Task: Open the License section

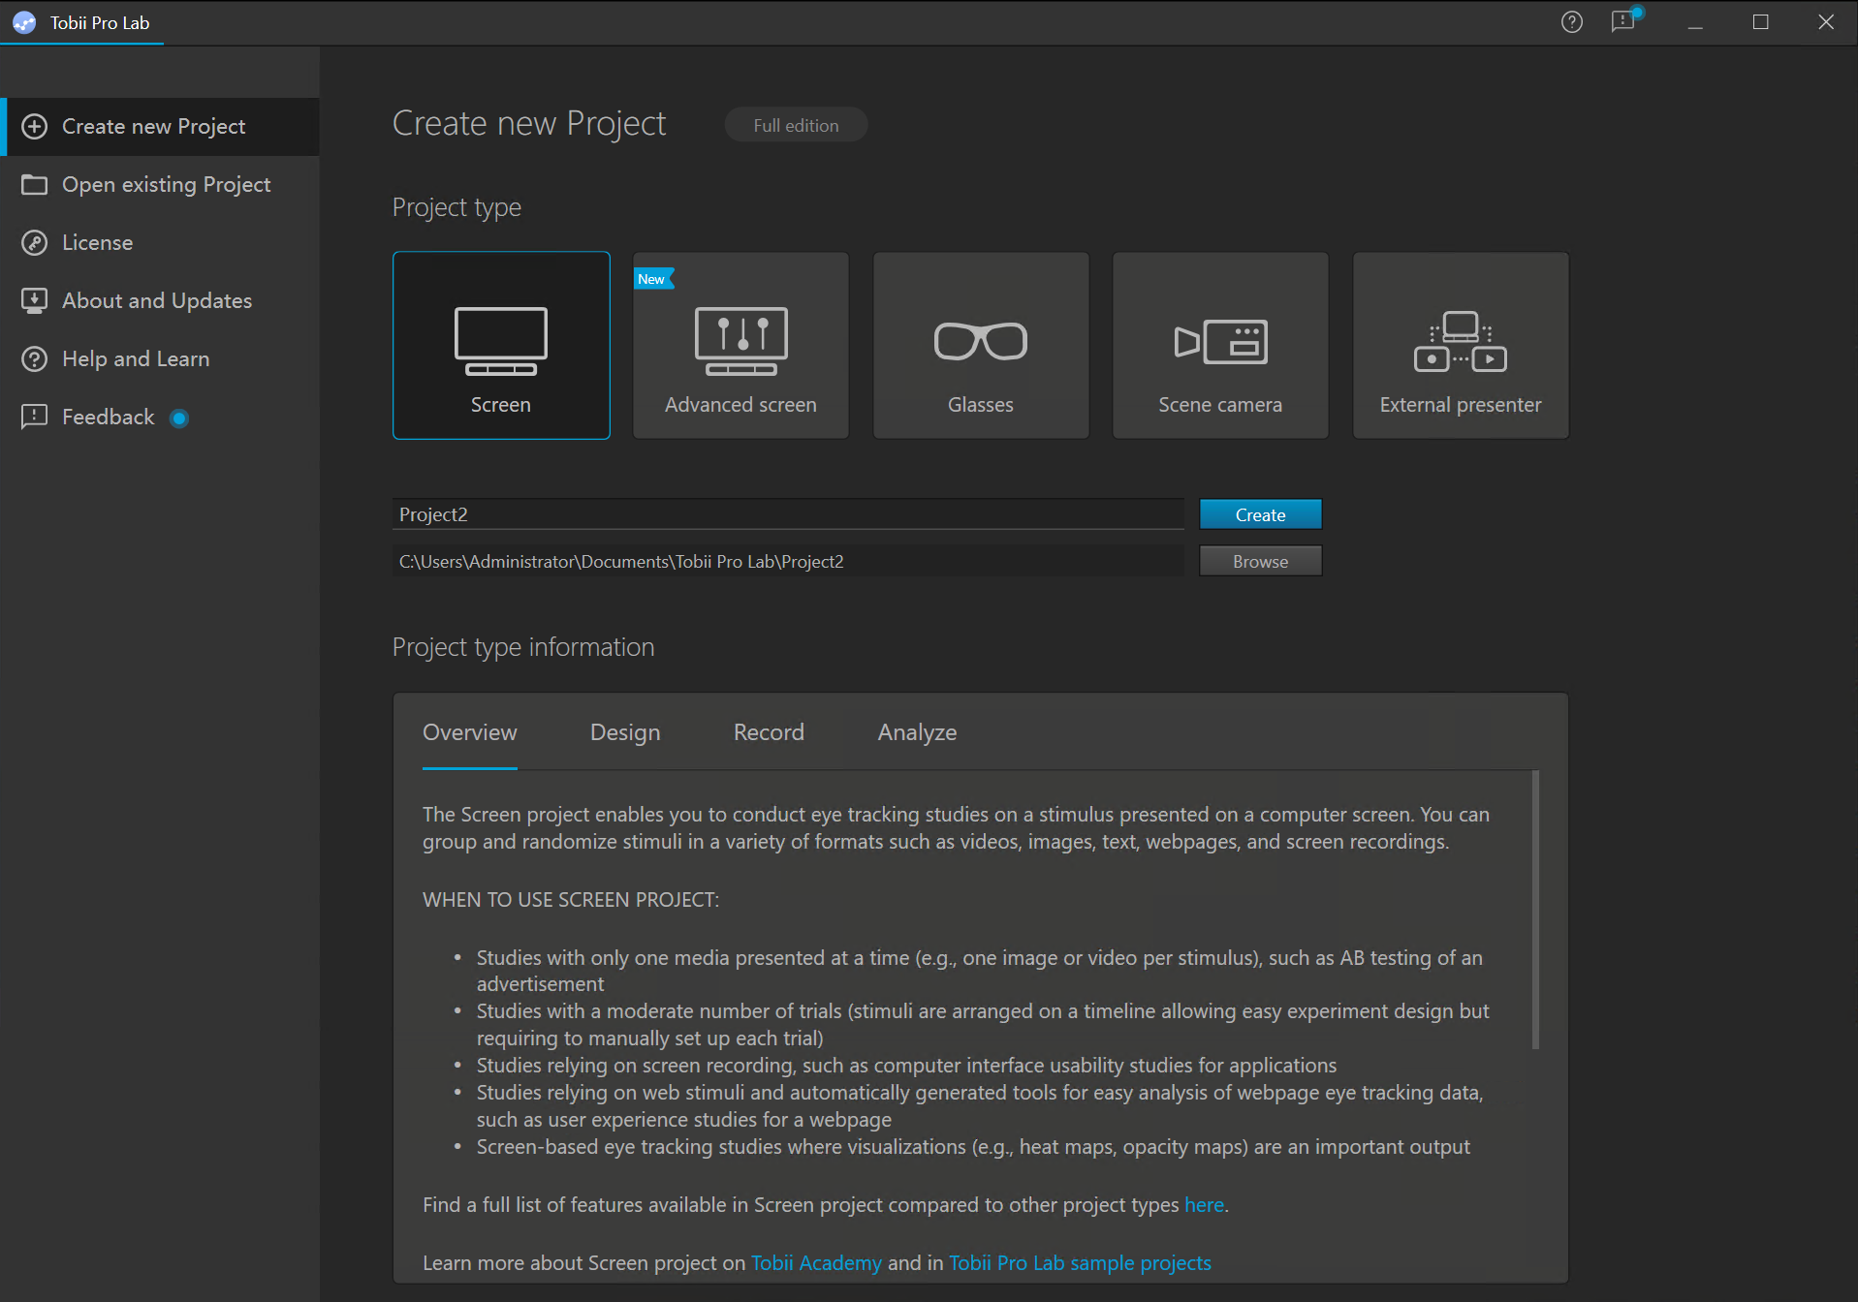Action: [x=160, y=243]
